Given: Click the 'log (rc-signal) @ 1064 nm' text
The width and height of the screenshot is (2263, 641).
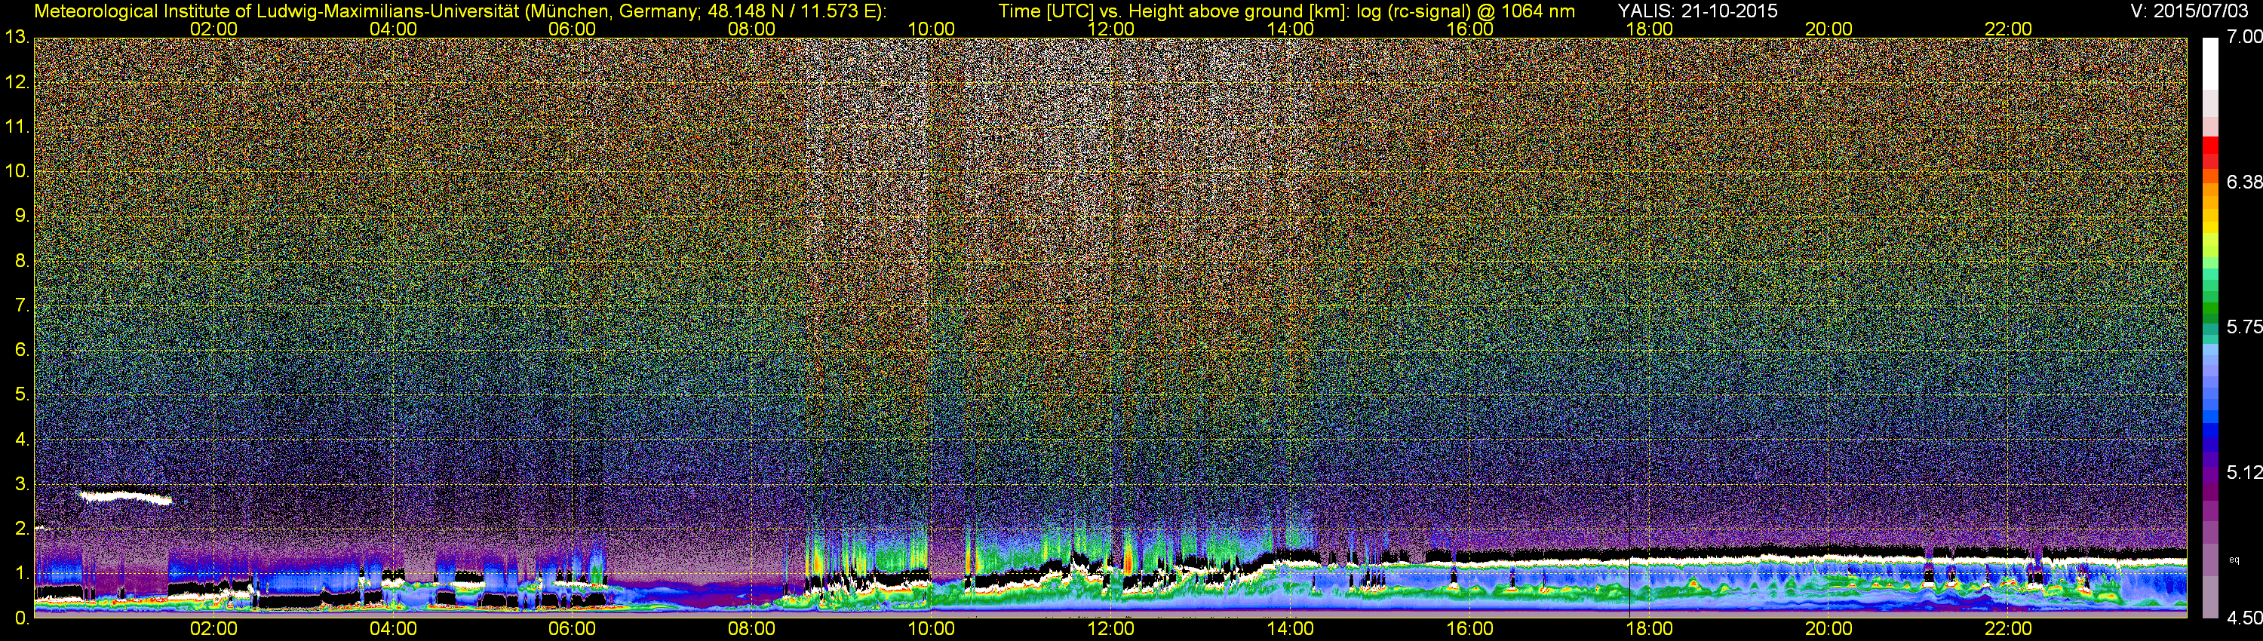Looking at the screenshot, I should [x=1466, y=11].
